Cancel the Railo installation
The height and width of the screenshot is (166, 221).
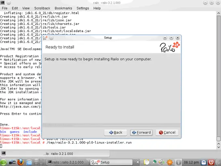(x=167, y=133)
